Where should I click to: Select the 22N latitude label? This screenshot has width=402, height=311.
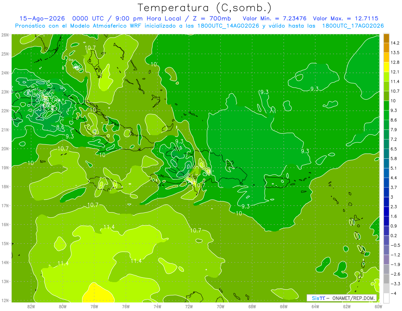coord(5,111)
